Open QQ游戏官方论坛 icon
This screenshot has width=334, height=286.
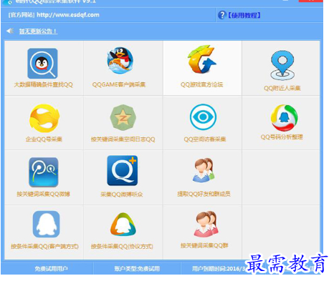click(202, 59)
